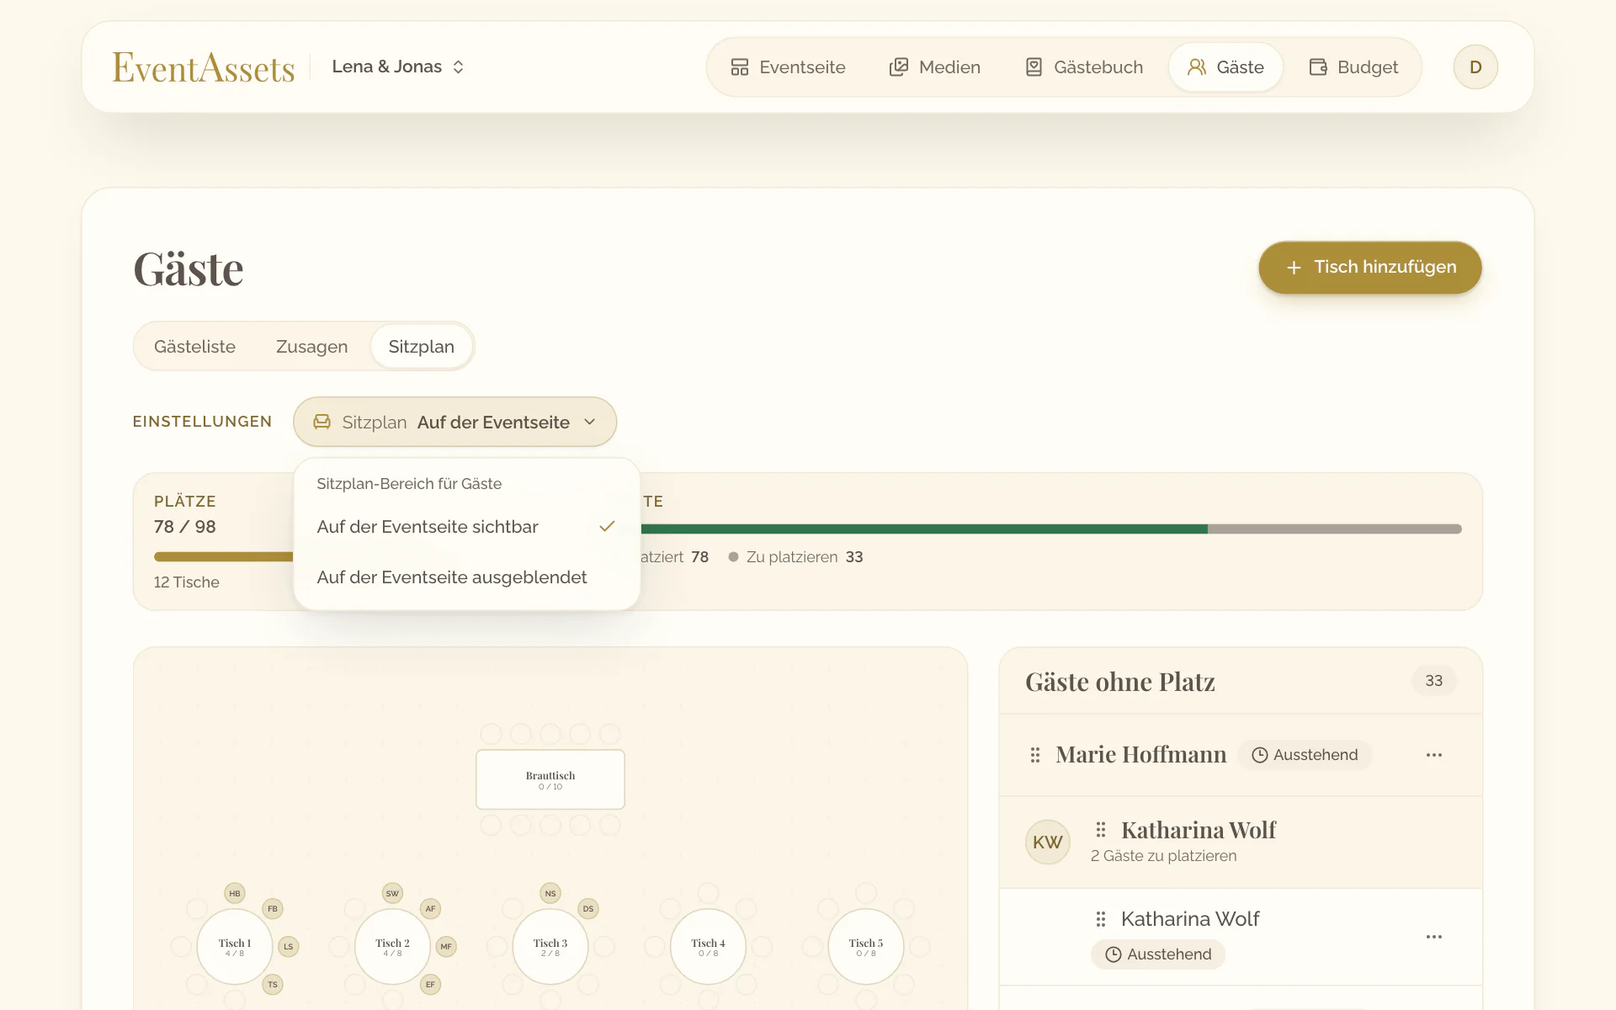Viewport: 1616px width, 1010px height.
Task: Add a table with Tisch hinzufügen
Action: pos(1370,267)
